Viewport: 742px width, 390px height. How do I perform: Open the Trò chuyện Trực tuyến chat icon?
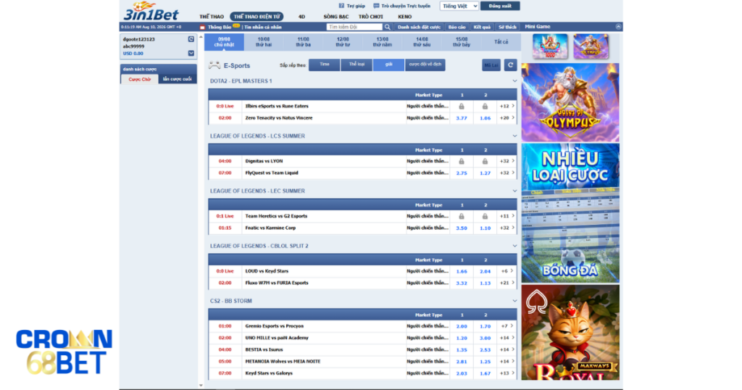[x=376, y=6]
